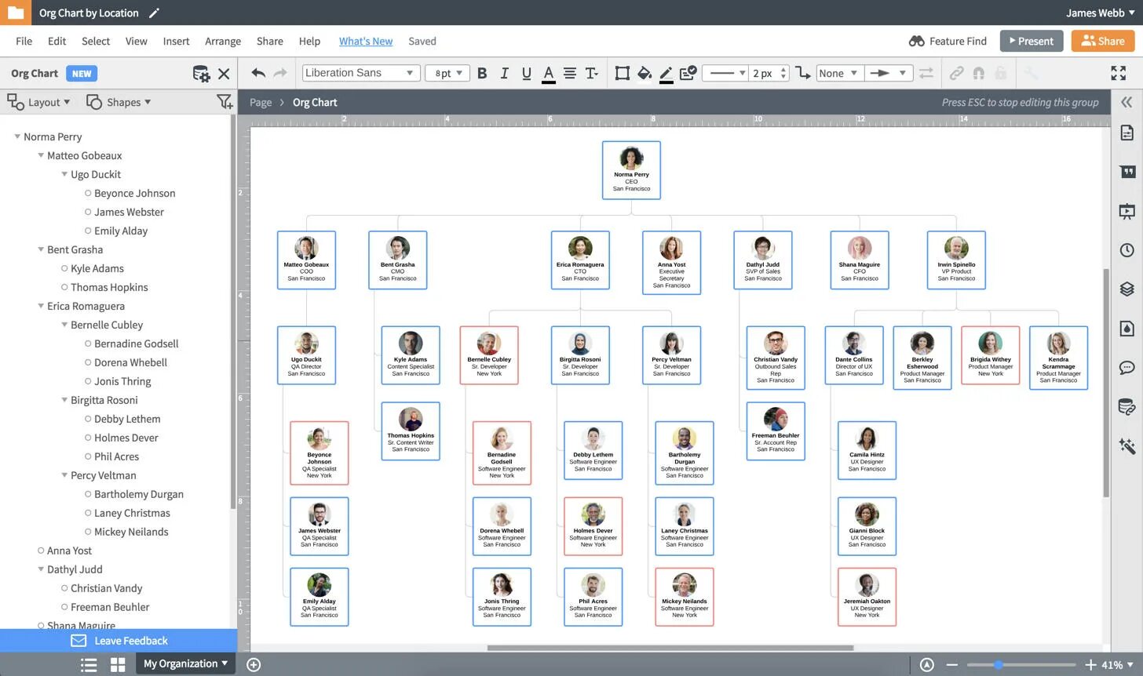
Task: Click the shape style options icon
Action: tap(688, 73)
